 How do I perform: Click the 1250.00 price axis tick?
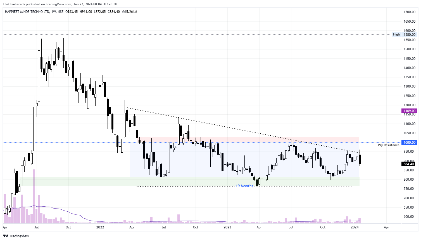coord(410,96)
